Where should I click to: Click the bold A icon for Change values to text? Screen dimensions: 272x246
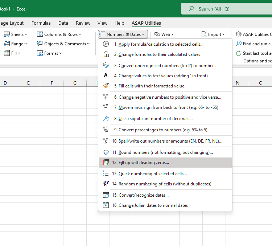point(106,75)
